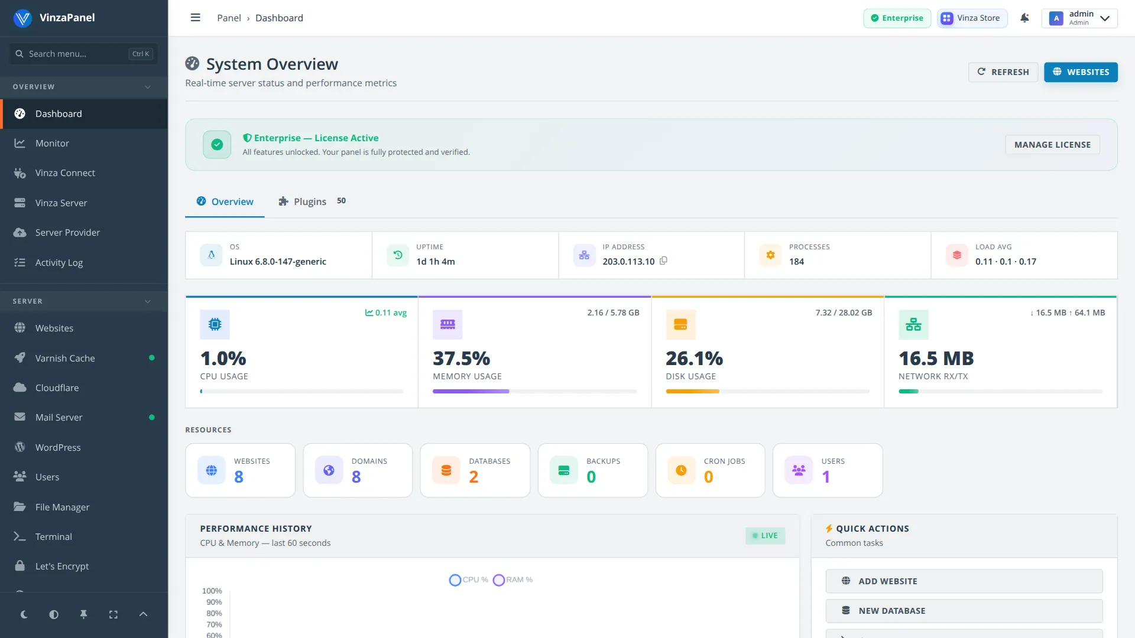Click MANAGE LICENSE button
Screen dimensions: 1135x638
[x=1052, y=145]
